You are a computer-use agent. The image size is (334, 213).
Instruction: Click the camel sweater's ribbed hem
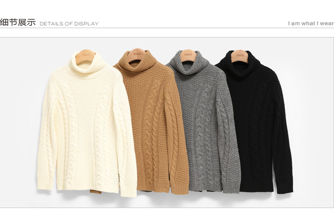point(154,188)
